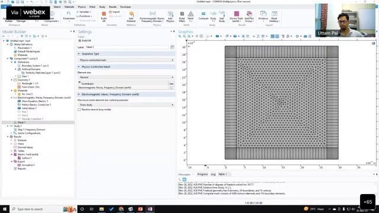Collapse the Electromagnetic Waves, Frequency Domain settings section

(x=79, y=95)
